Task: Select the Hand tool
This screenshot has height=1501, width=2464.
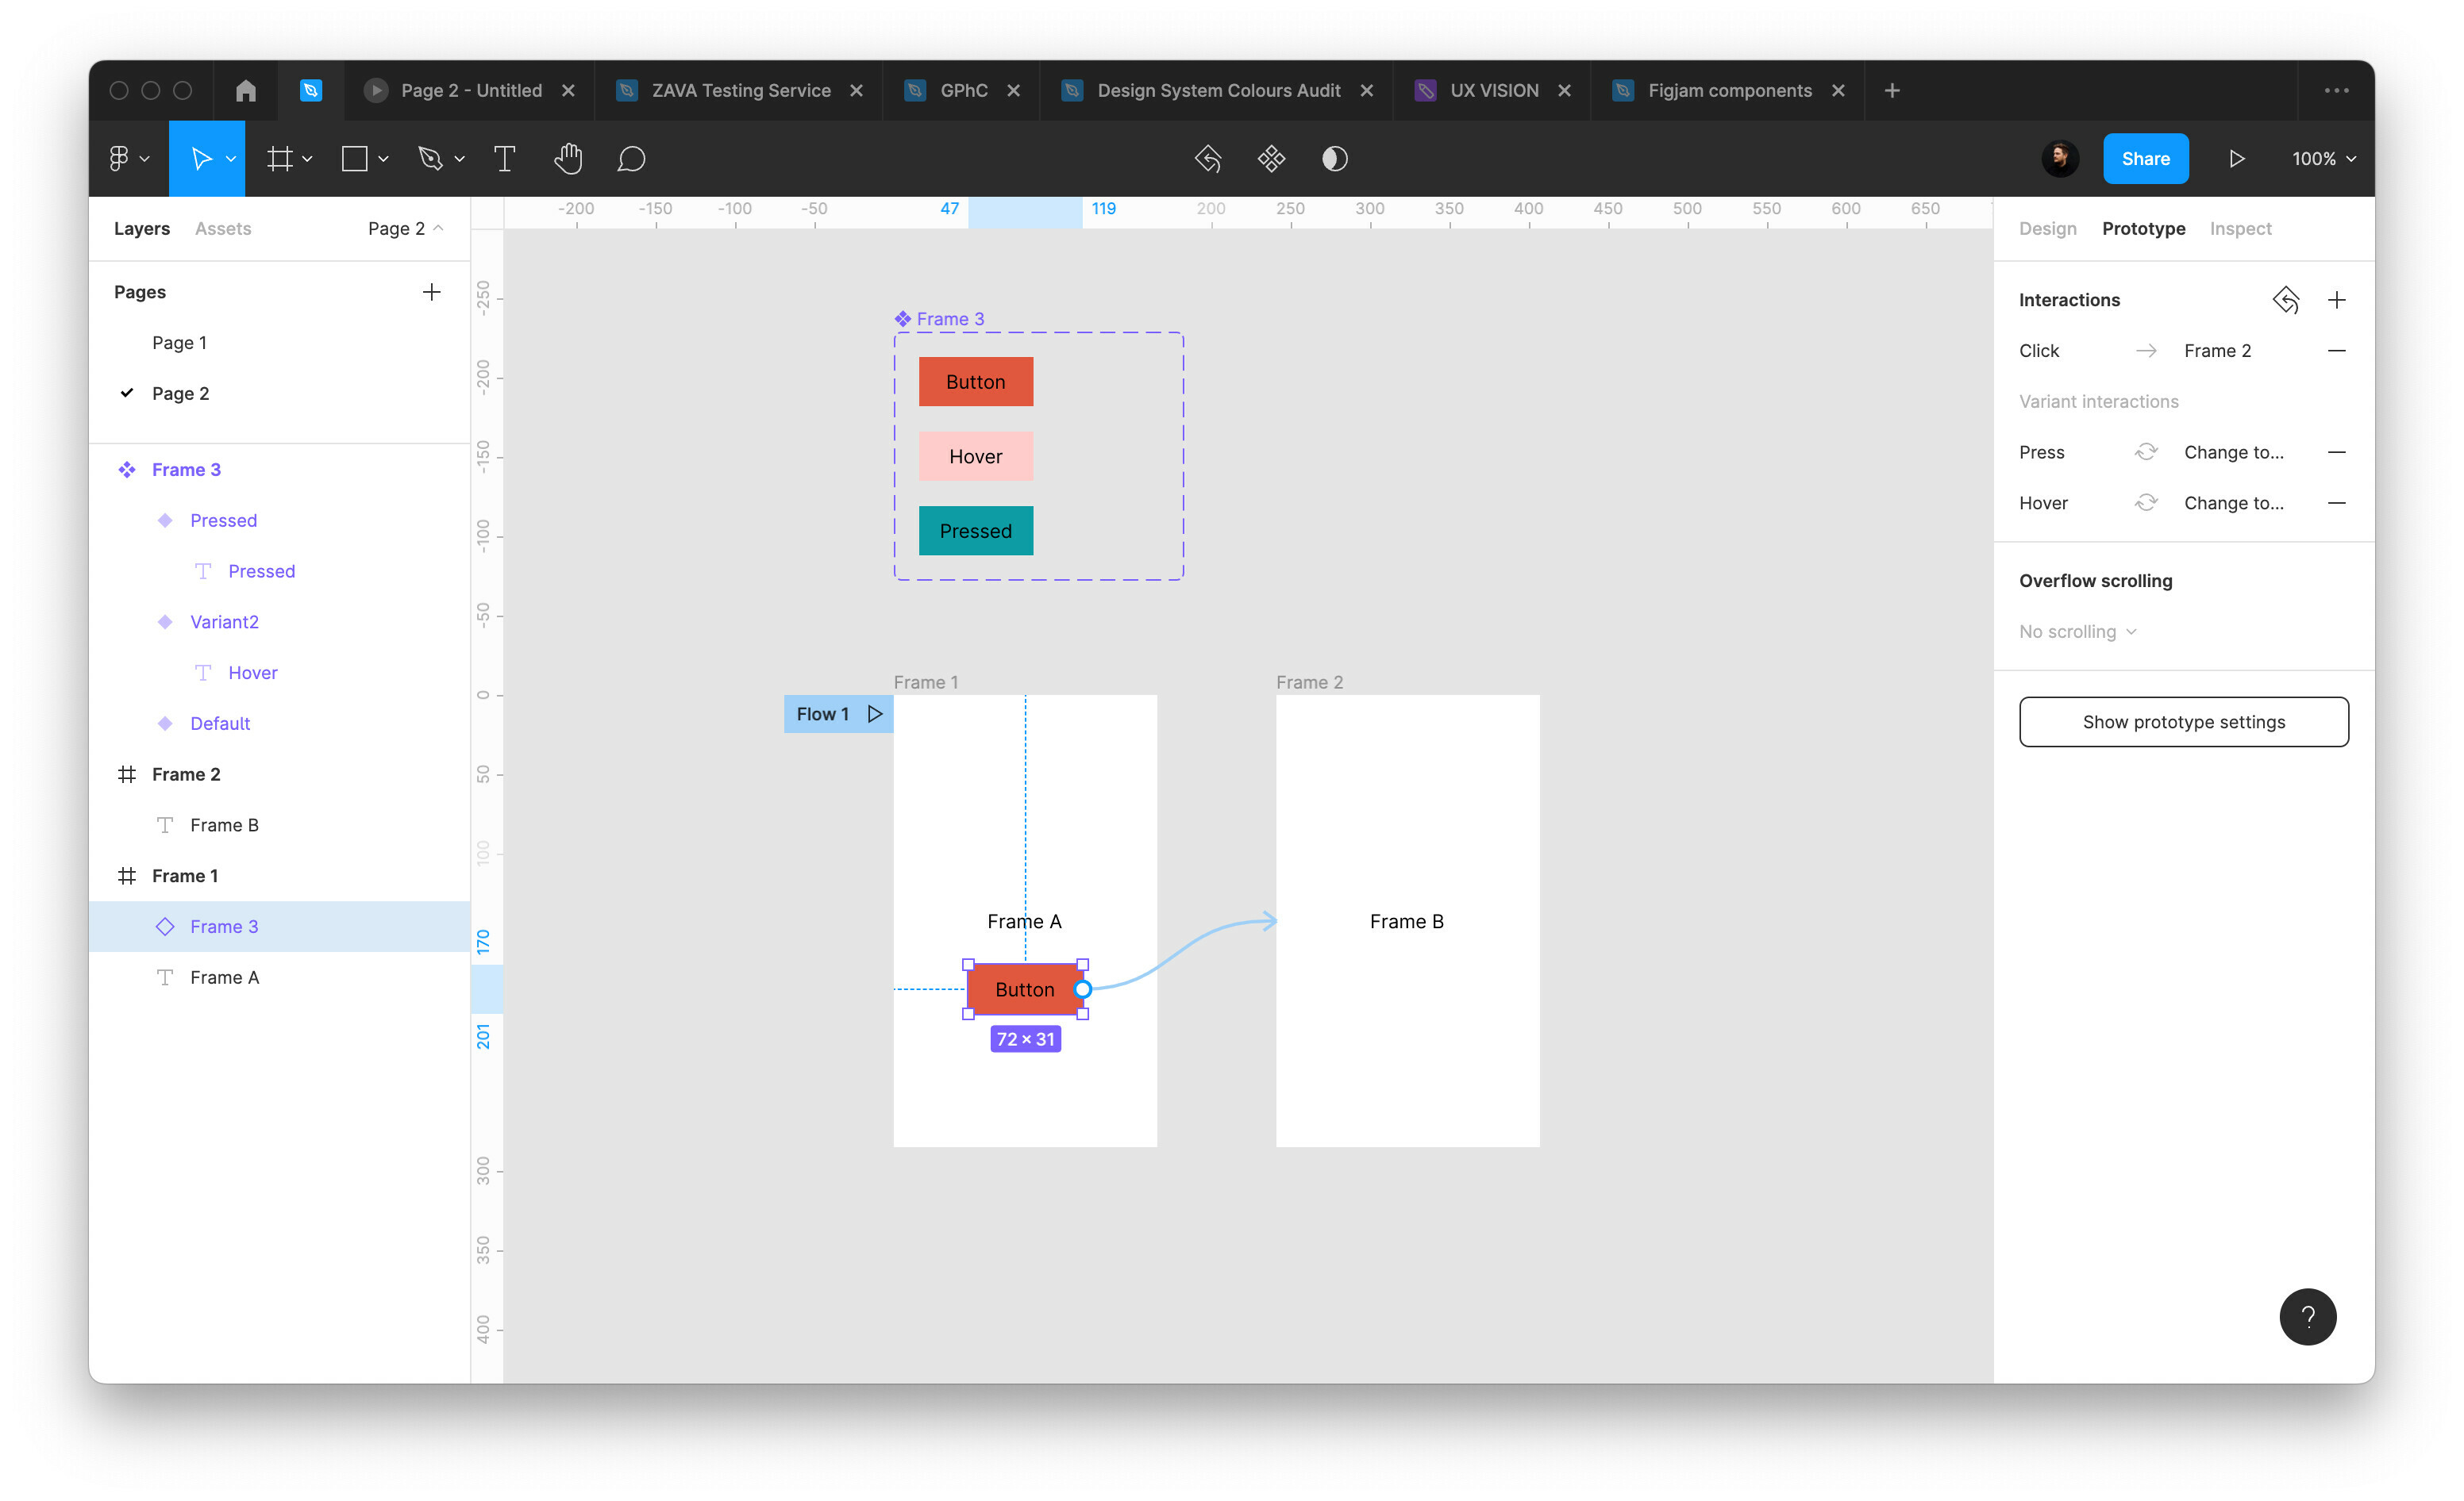Action: [568, 158]
